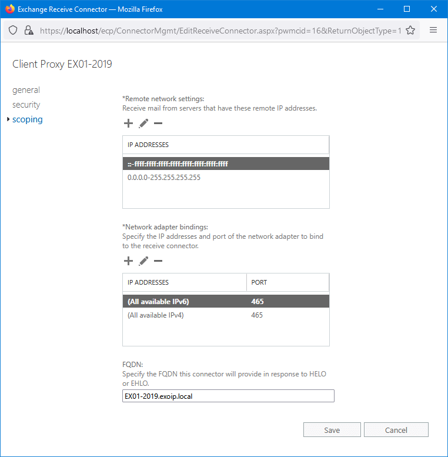Add a network adapter binding
The width and height of the screenshot is (448, 457).
pyautogui.click(x=128, y=261)
